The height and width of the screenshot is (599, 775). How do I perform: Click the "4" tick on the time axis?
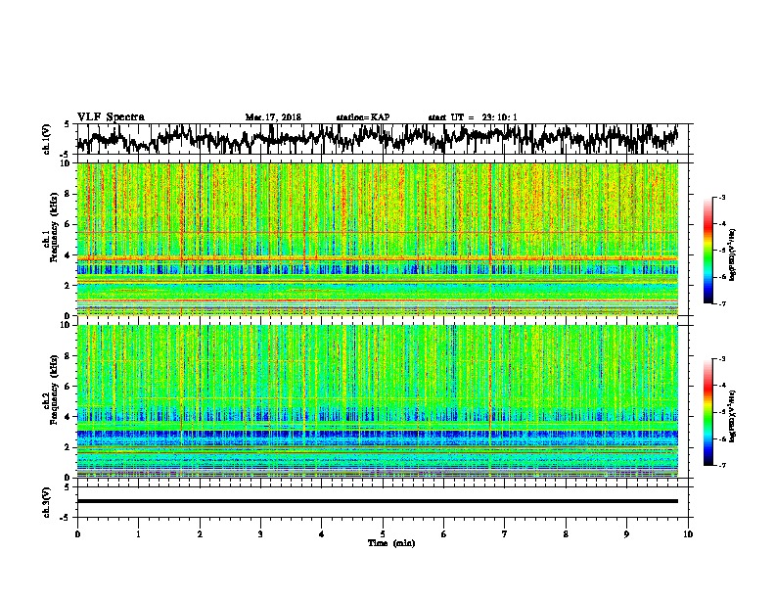click(x=322, y=534)
